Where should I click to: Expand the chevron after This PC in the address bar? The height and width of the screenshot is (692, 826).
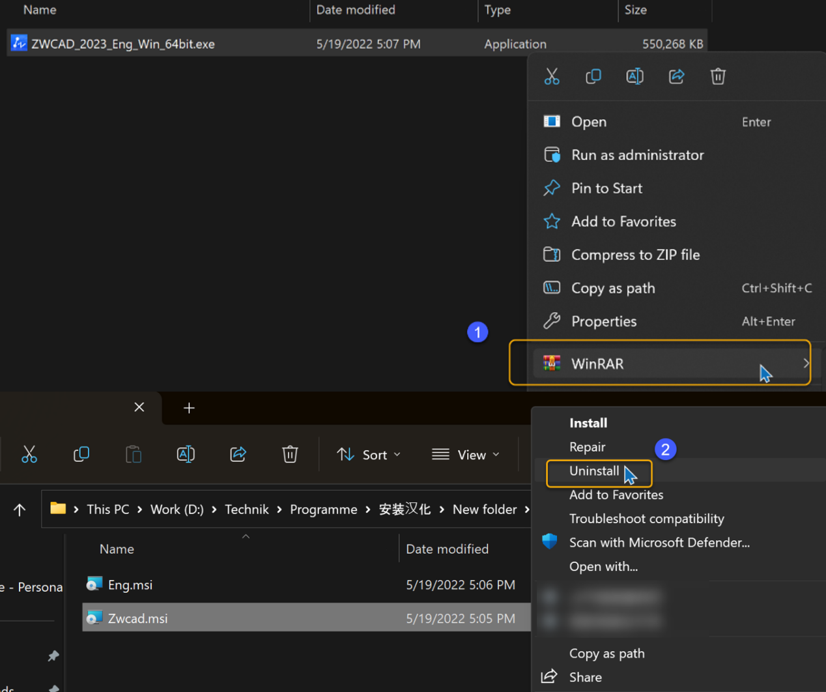click(x=139, y=509)
